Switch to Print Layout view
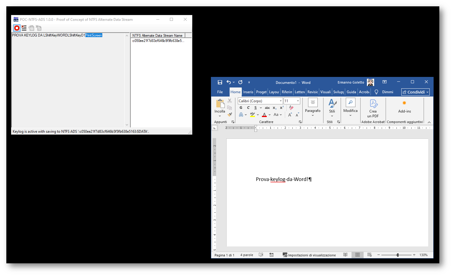This screenshot has height=276, width=452. click(x=358, y=255)
